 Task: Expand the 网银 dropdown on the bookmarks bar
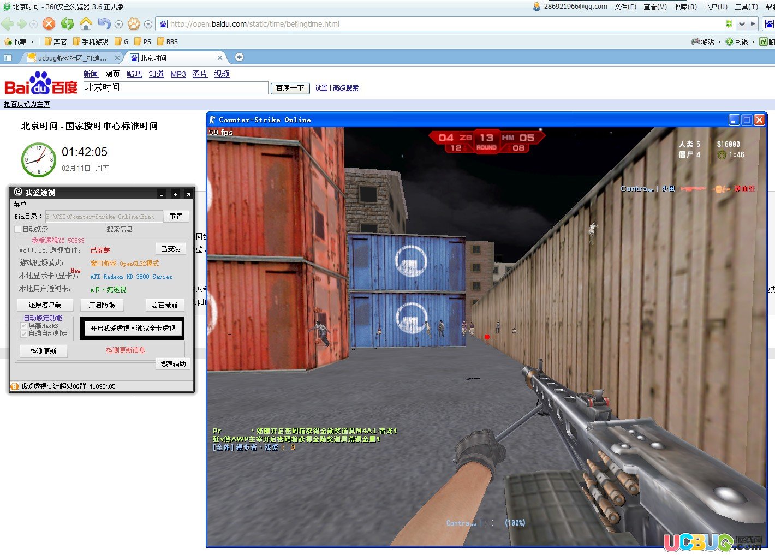tap(753, 41)
